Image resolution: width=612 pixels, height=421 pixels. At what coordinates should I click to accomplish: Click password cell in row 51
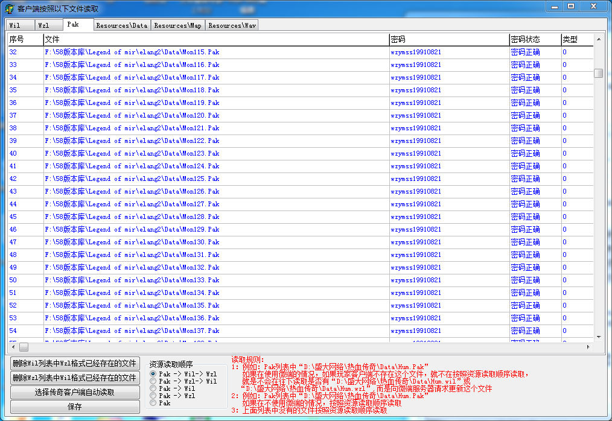pos(449,293)
